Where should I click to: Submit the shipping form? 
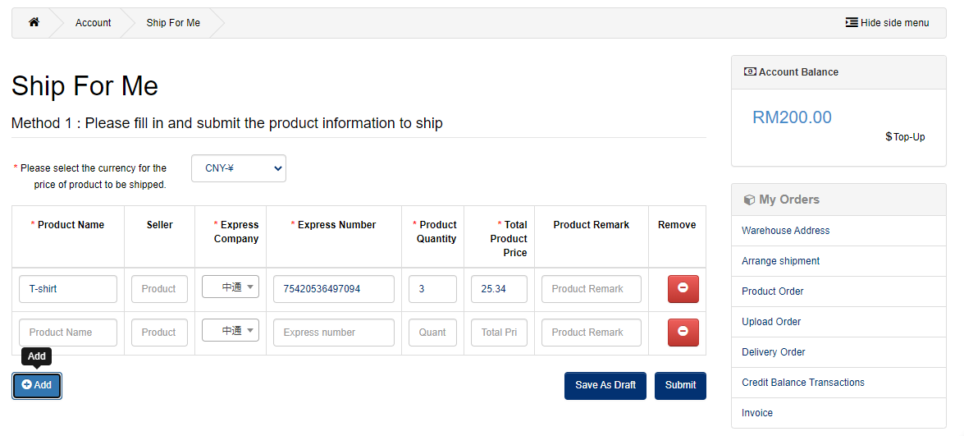(680, 385)
